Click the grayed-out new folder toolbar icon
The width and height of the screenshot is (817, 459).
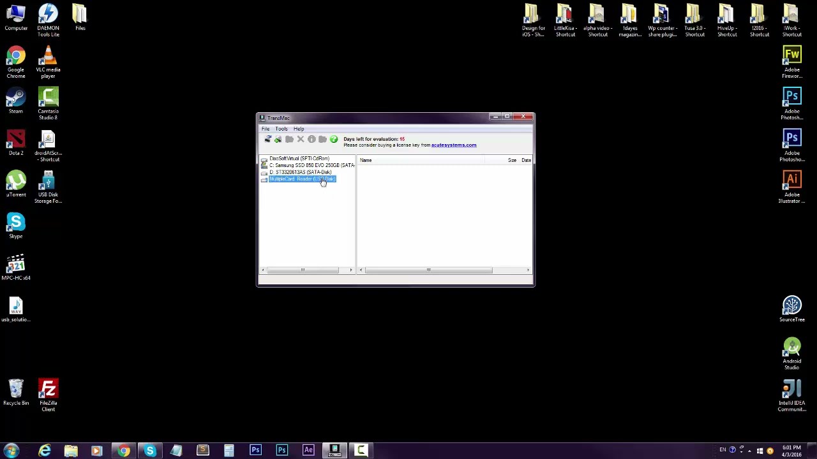point(322,139)
